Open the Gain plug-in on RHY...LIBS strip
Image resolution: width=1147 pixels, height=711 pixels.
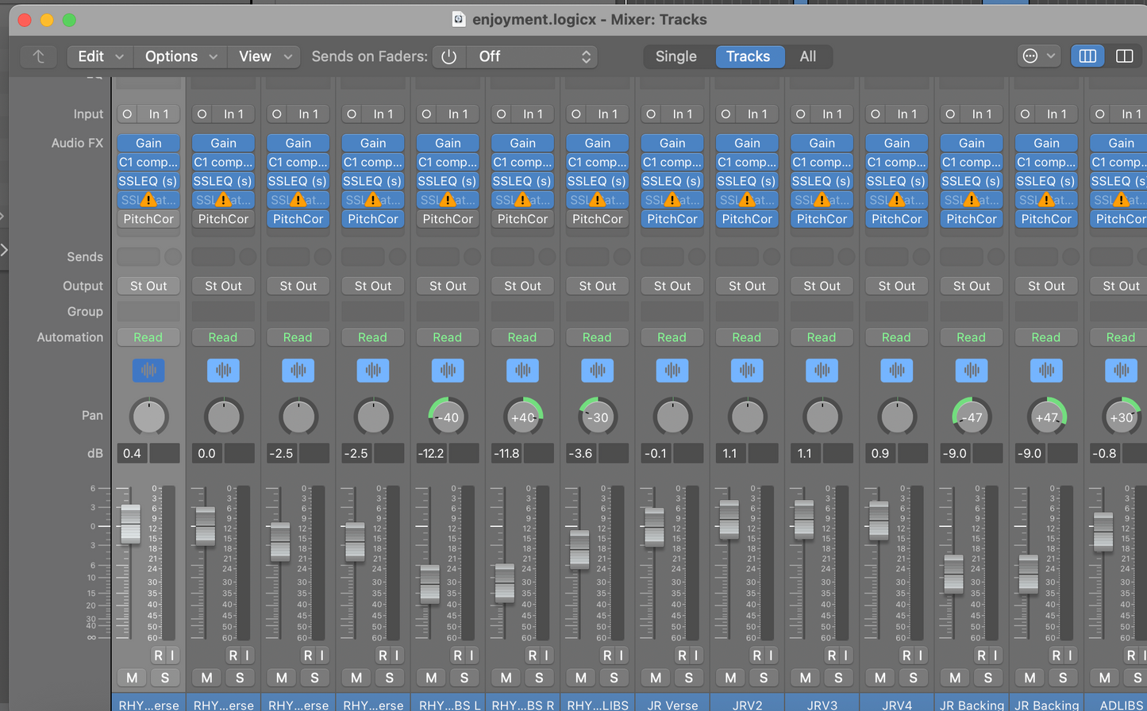(597, 143)
